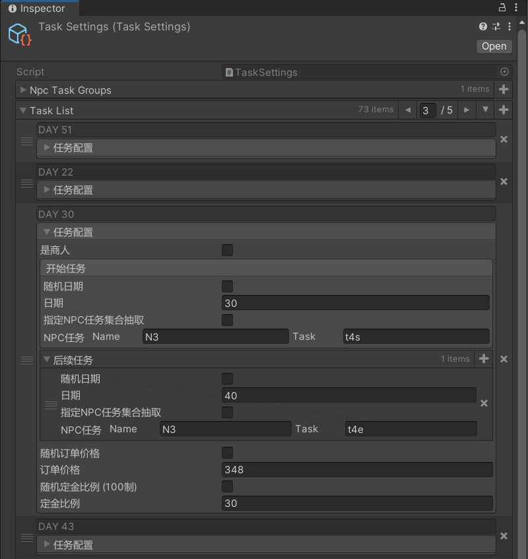
Task: Expand 任务配置 under DAY 43
Action: tap(46, 544)
